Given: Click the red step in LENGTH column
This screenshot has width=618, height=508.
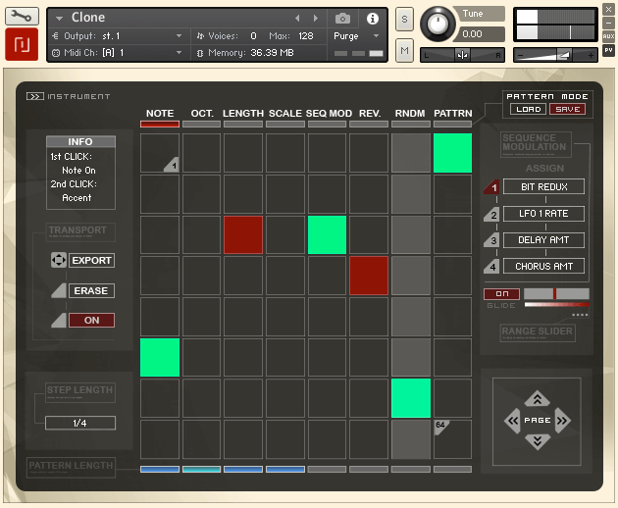Looking at the screenshot, I should click(x=243, y=235).
